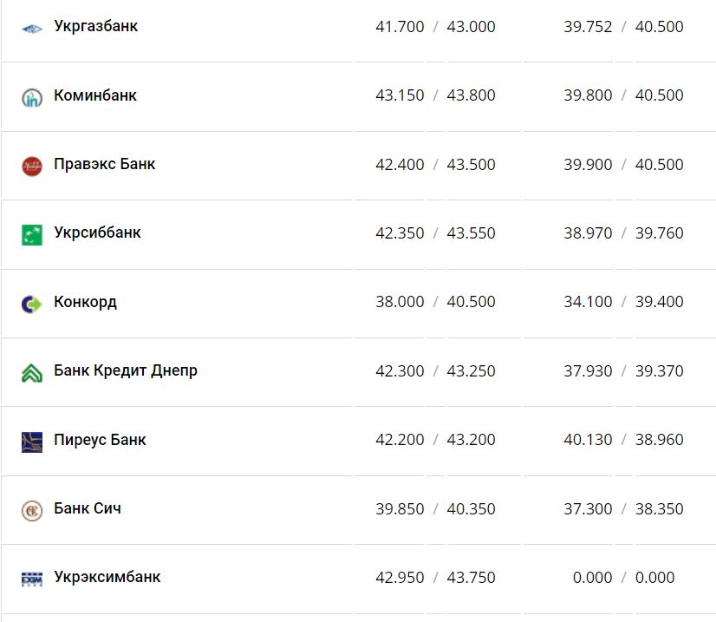The height and width of the screenshot is (622, 716).
Task: Click the Правэкс Банк red logo
Action: pos(32,166)
